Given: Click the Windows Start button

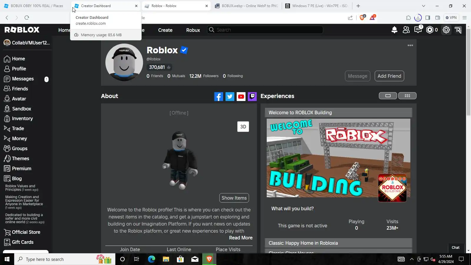Looking at the screenshot, I should pyautogui.click(x=7, y=259).
